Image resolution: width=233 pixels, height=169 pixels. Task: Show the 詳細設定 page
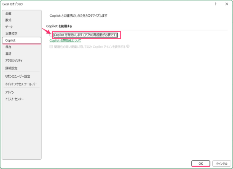pyautogui.click(x=11, y=68)
